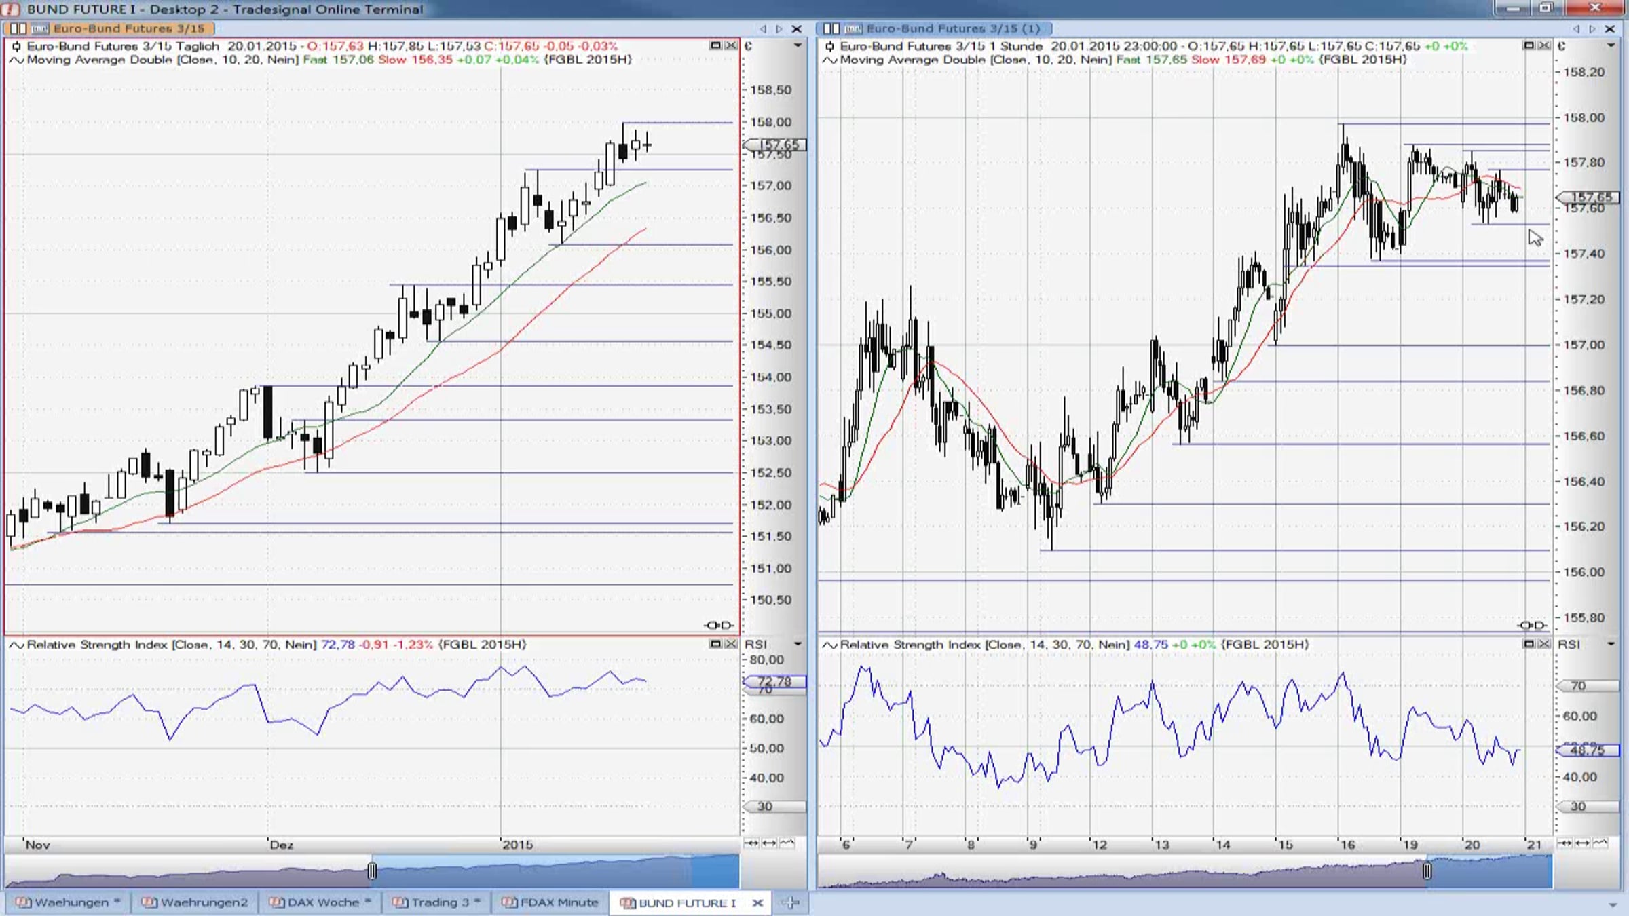The height and width of the screenshot is (916, 1629).
Task: Open the hourly price scale dropdown
Action: [1611, 45]
